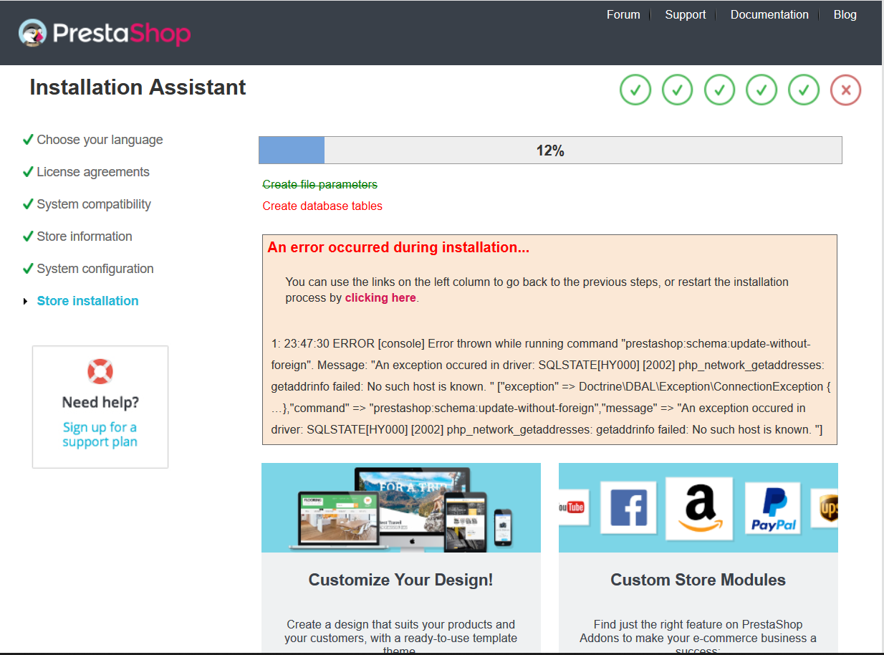Click the lifebuoy help icon
This screenshot has height=655, width=884.
[x=100, y=371]
